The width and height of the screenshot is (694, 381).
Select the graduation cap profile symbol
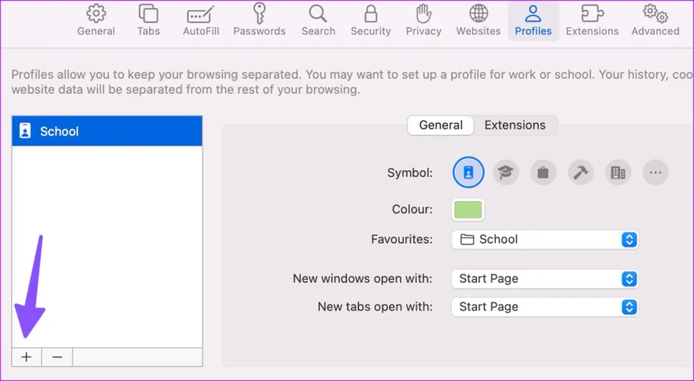tap(506, 173)
